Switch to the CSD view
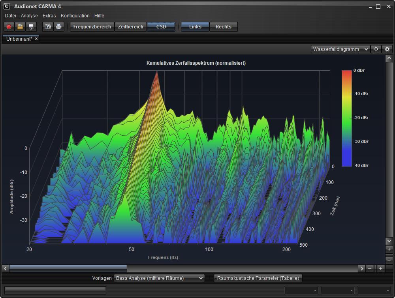This screenshot has height=298, width=395. (161, 27)
